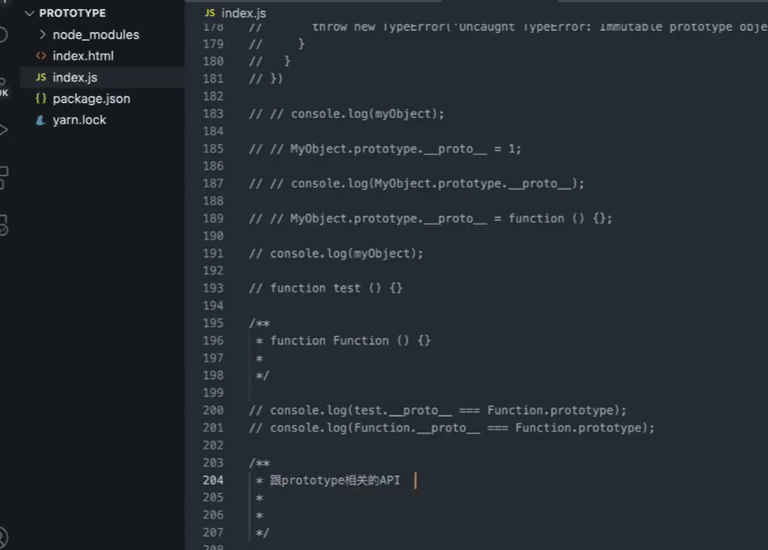Select the node_modules folder row
768x550 pixels.
click(x=102, y=35)
